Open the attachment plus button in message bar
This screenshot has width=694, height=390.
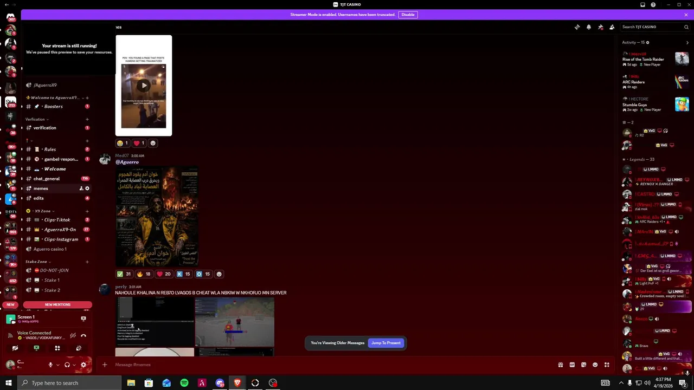point(105,365)
